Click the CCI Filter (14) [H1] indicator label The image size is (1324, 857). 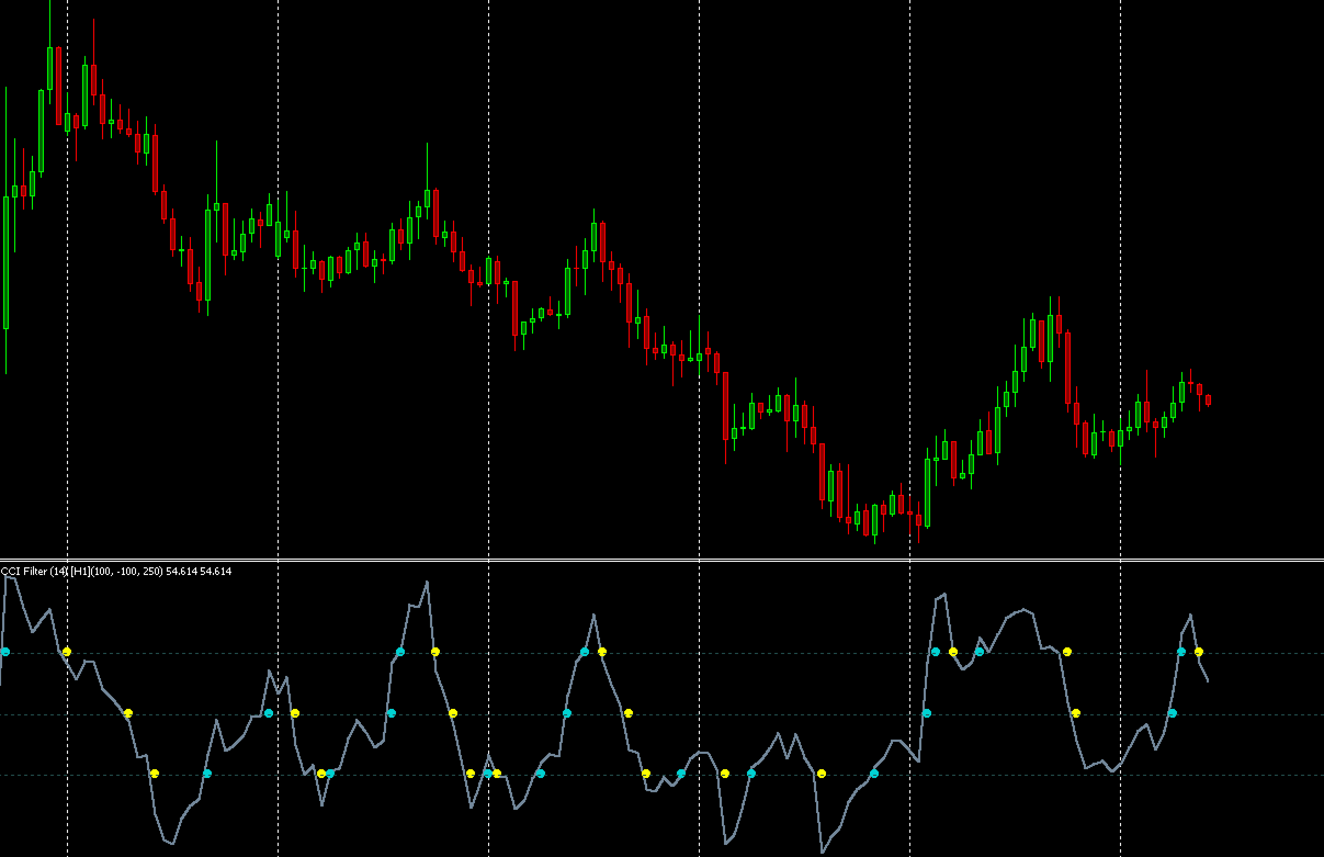pos(116,571)
